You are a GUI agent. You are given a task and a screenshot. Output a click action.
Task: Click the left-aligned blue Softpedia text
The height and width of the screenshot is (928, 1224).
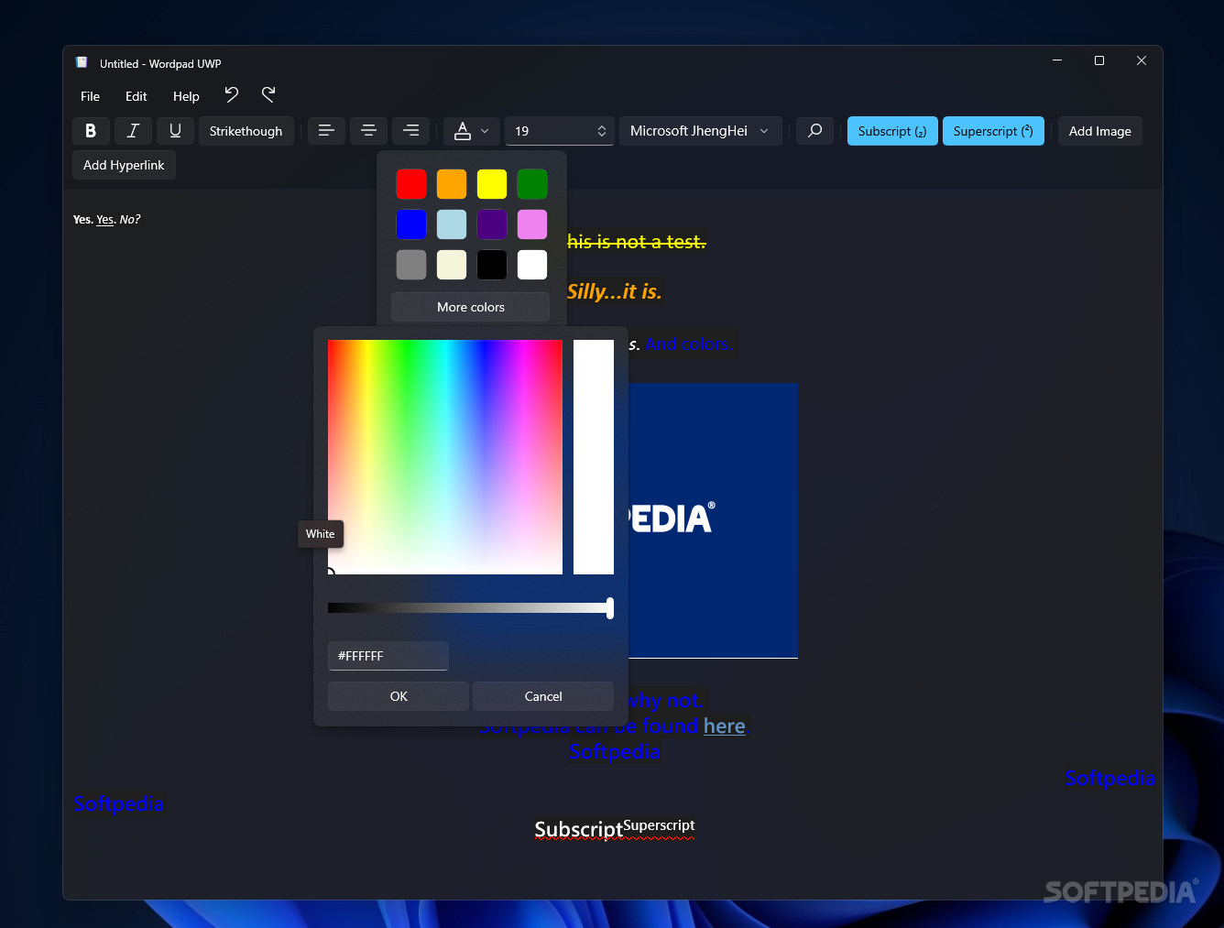tap(119, 803)
